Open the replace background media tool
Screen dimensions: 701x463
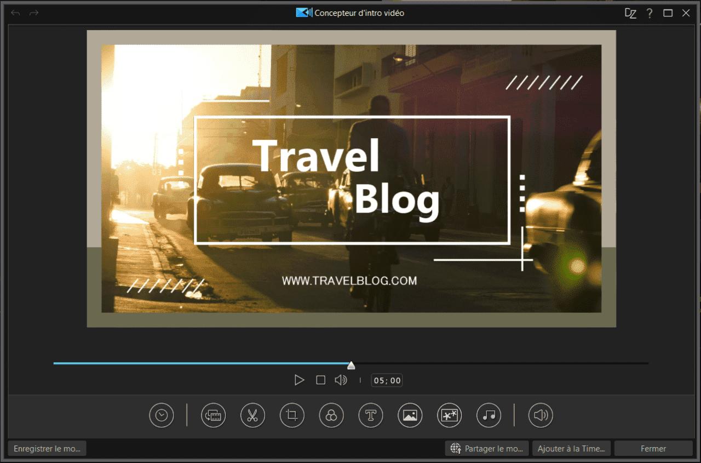(214, 415)
